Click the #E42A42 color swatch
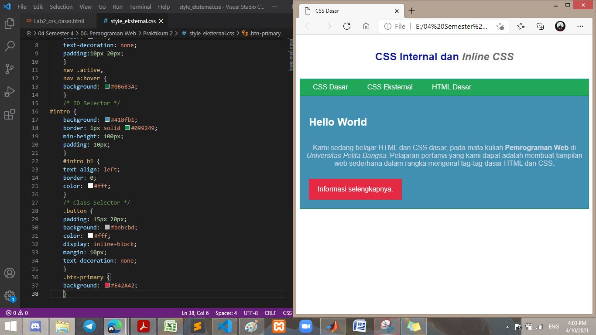The image size is (596, 335). point(107,285)
